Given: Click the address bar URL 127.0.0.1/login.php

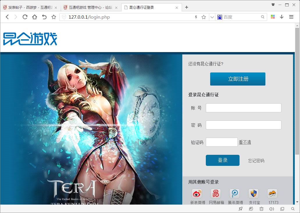Looking at the screenshot, I should click(89, 17).
